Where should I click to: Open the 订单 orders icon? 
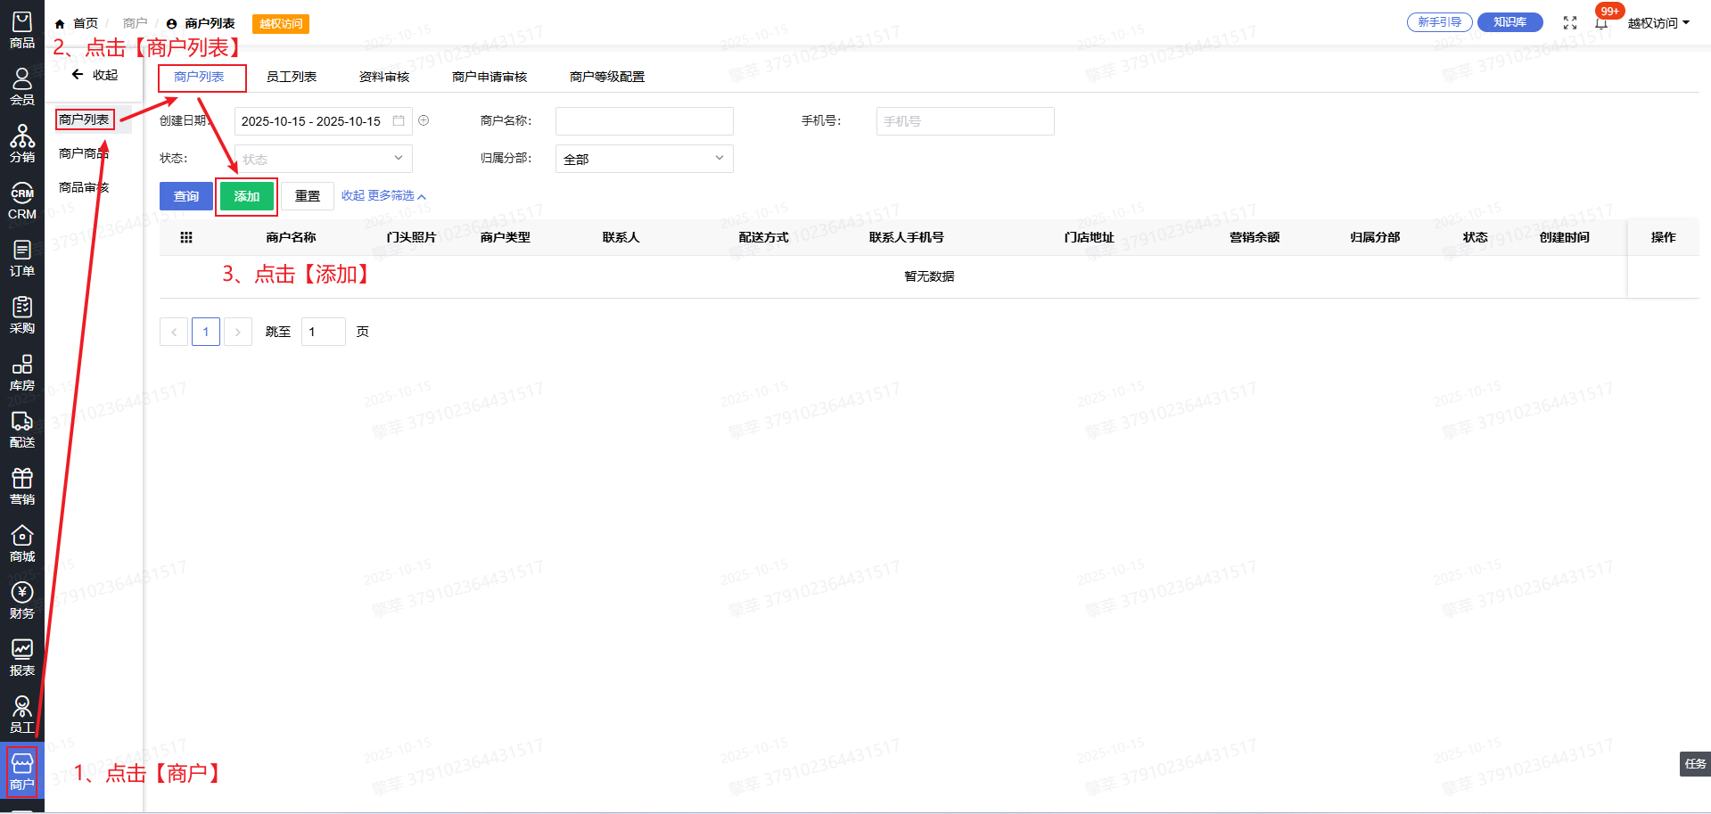22,259
